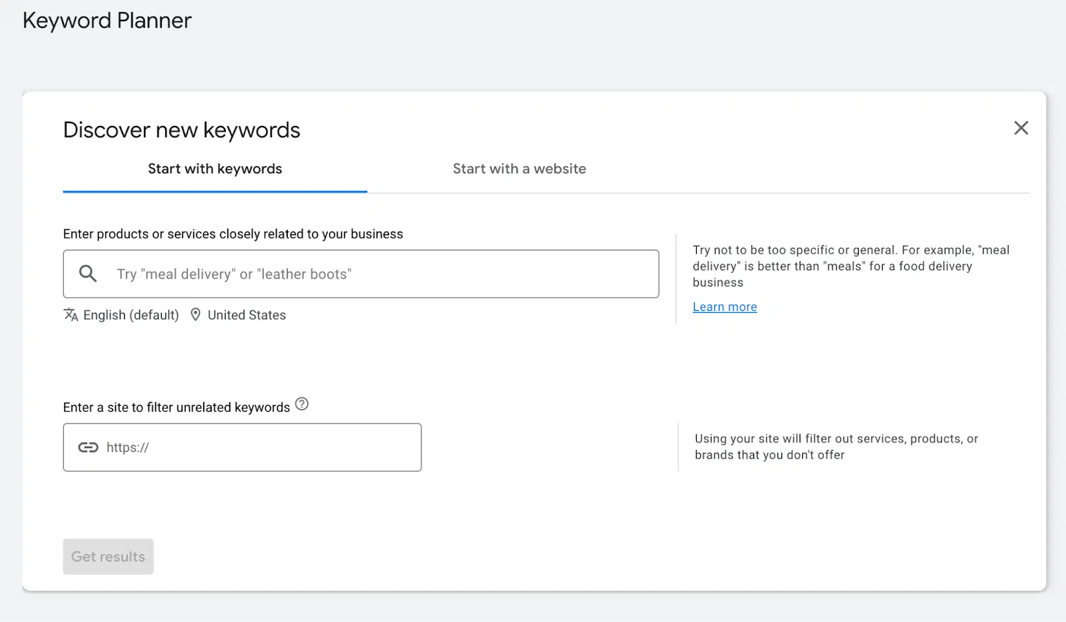This screenshot has height=622, width=1066.
Task: Click the 'Enter a site to filter unrelated keywords' label
Action: coord(177,407)
